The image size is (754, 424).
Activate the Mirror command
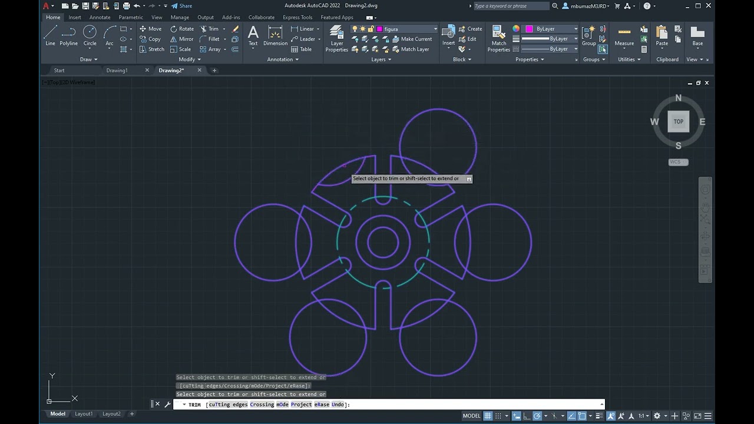pos(182,39)
